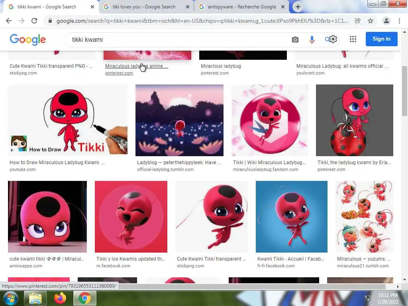Open Miraculous yuzums sketches thumbnail
The image size is (408, 306).
(364, 217)
